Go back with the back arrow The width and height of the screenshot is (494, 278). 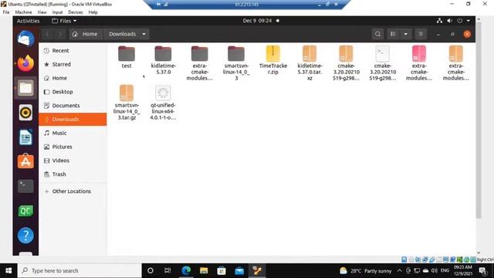(x=47, y=34)
